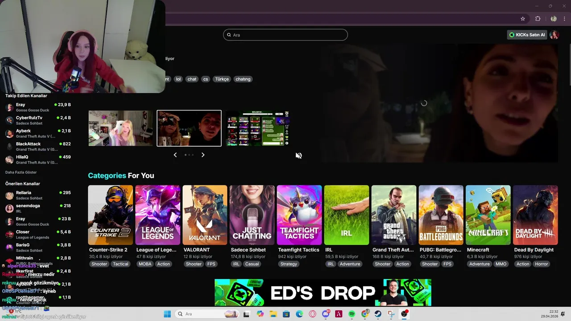Open the Teamfight Tactics category card

click(x=299, y=215)
